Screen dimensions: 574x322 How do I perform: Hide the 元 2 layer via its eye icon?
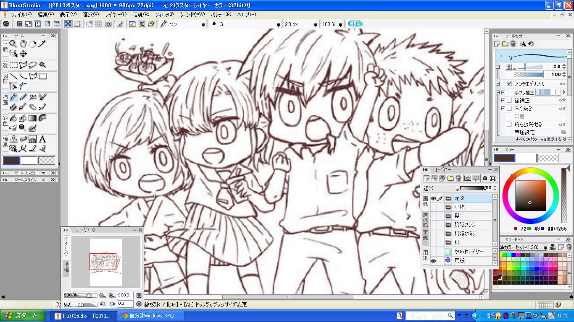[x=433, y=198]
